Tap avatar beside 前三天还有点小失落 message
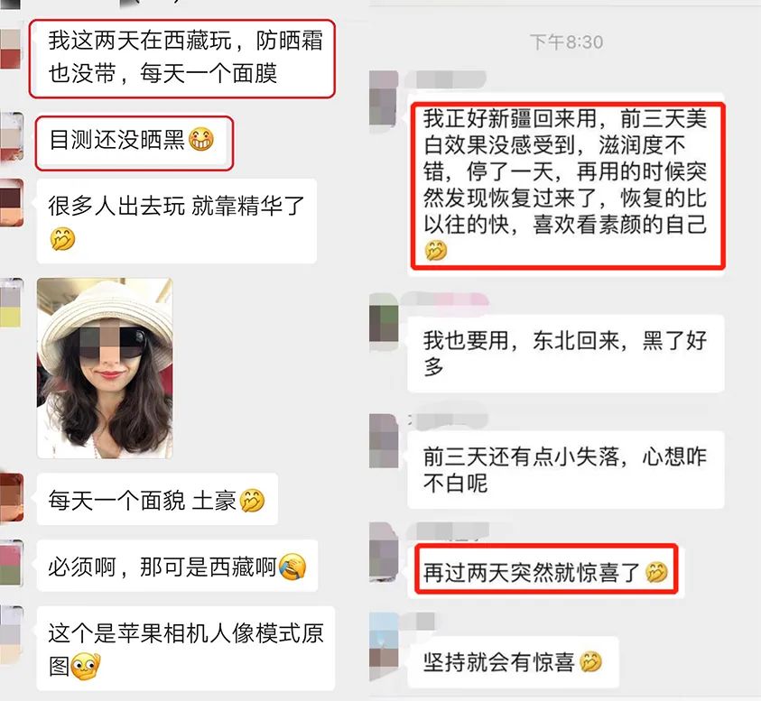761x701 pixels. (x=384, y=440)
